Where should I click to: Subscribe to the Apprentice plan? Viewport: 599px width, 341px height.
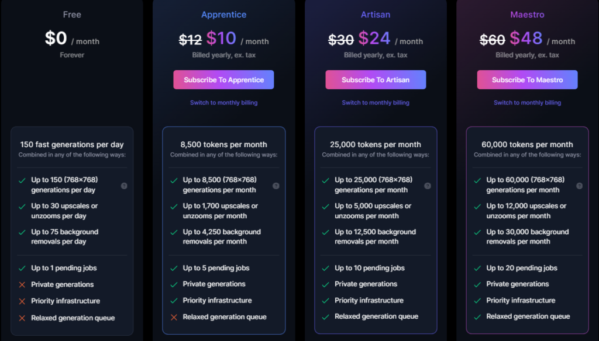coord(223,80)
